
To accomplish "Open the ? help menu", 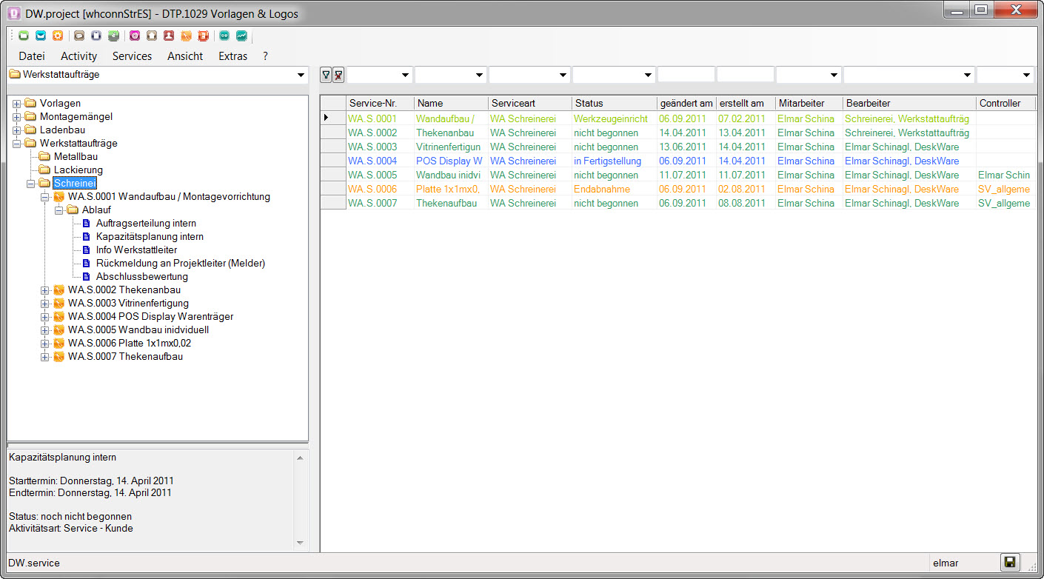I will pos(265,56).
